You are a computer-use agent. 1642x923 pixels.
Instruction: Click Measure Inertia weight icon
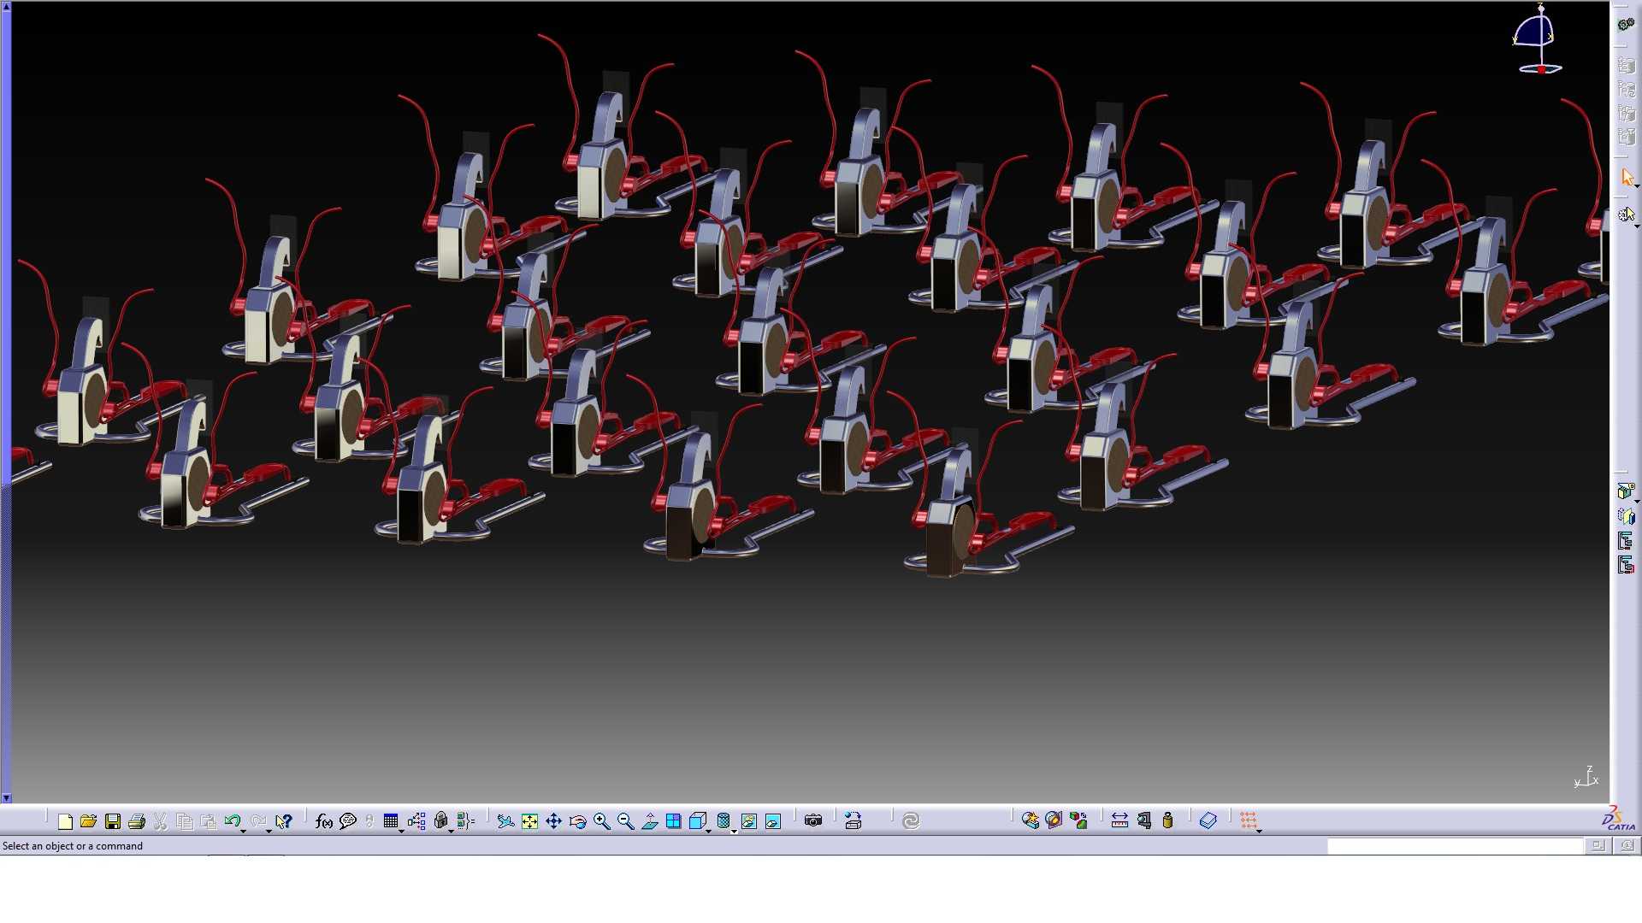[x=1167, y=821]
